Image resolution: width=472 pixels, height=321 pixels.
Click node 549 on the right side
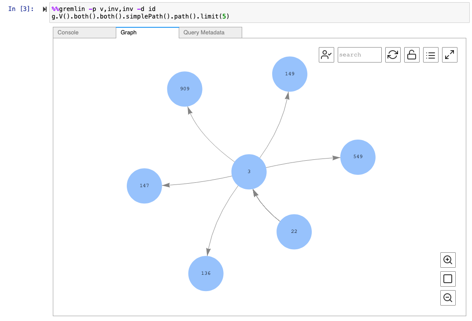point(358,157)
